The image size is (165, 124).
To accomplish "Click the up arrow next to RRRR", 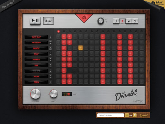I will [x=50, y=81].
